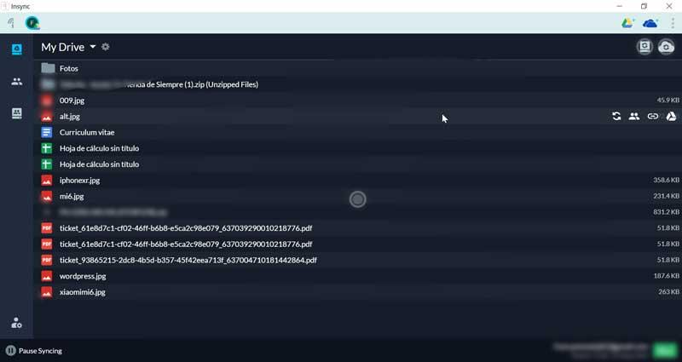Click the local sync folder button top right
Viewport: 682px width, 362px height.
(645, 47)
